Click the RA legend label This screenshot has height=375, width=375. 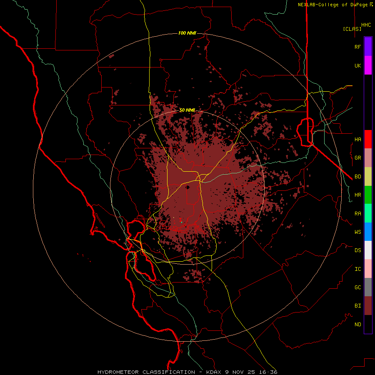point(357,214)
